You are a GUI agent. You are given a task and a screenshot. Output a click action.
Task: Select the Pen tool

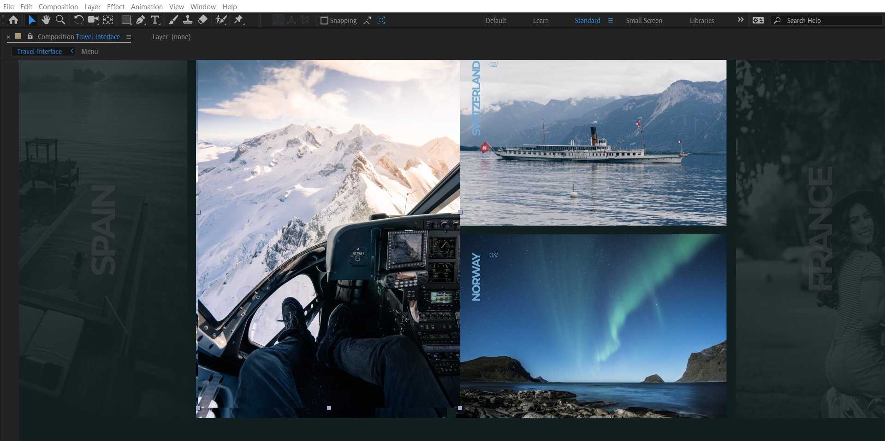[x=141, y=20]
